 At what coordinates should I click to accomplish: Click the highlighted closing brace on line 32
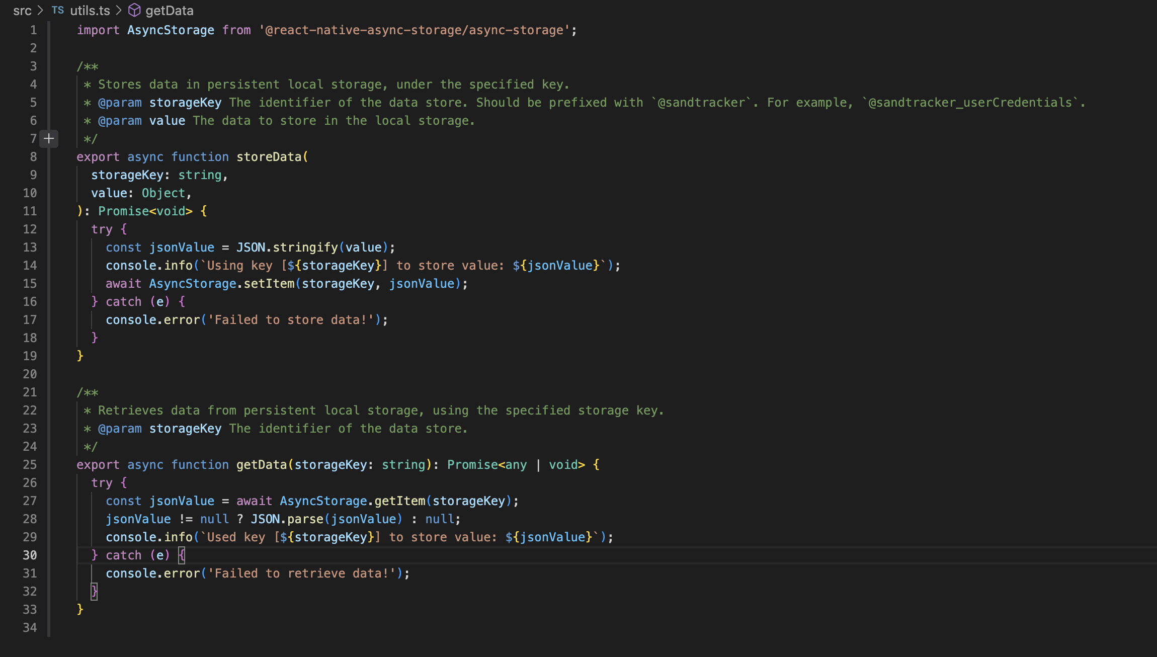[x=94, y=591]
